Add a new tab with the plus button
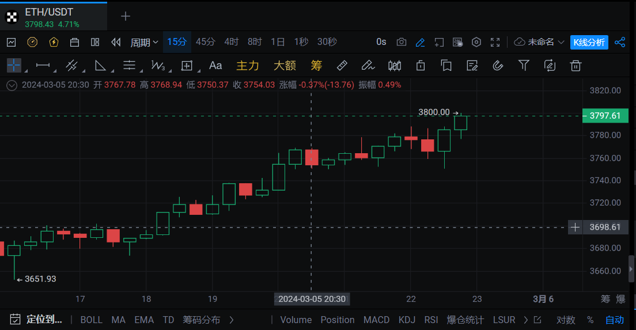 coord(125,16)
